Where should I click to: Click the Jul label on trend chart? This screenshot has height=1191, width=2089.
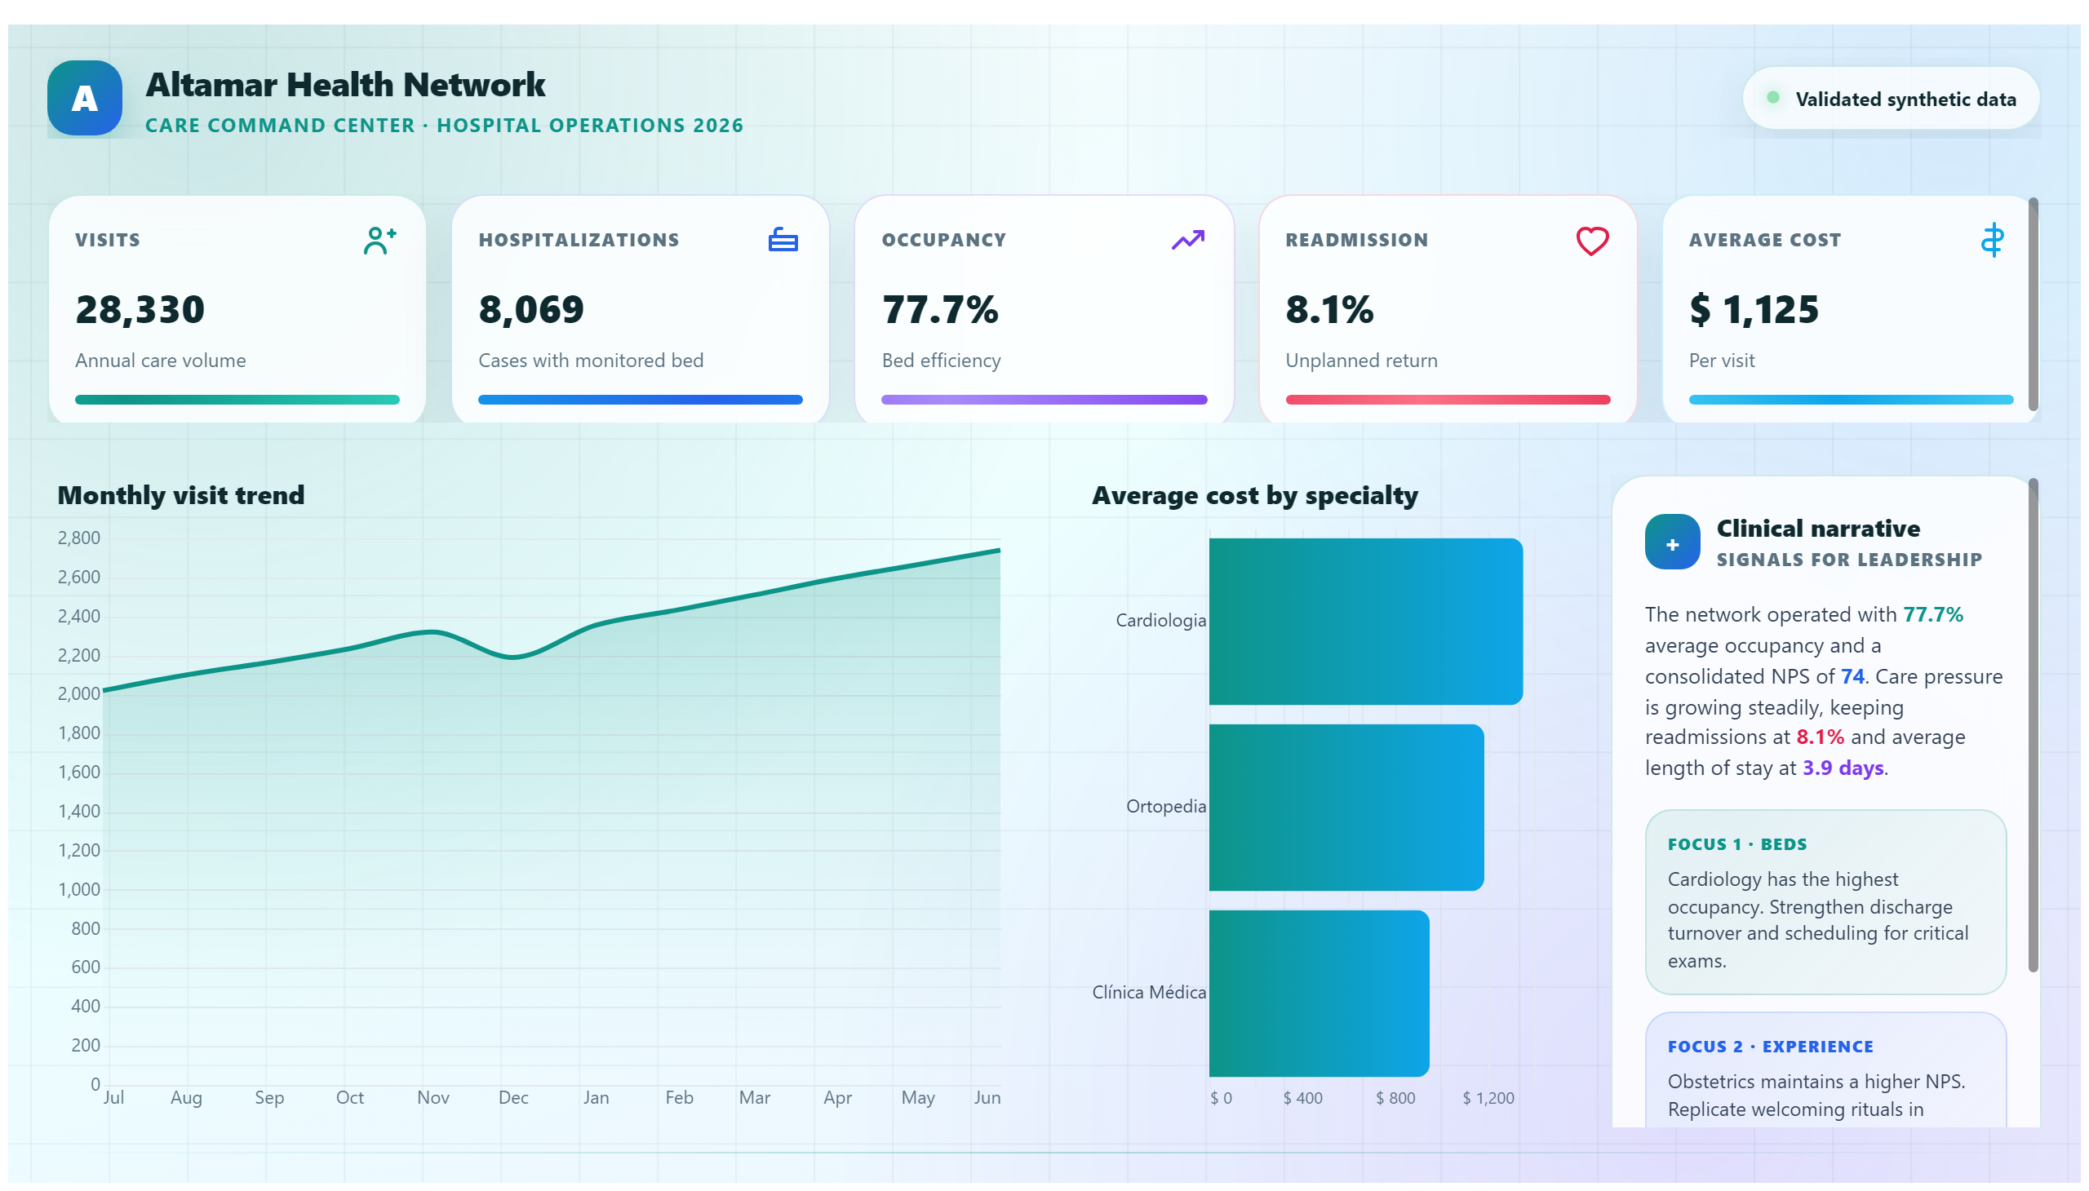[113, 1097]
